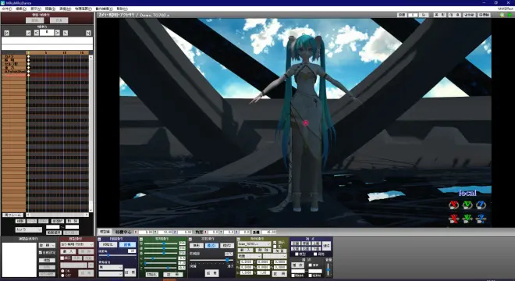Open the Dome accessory selection dropdown
Screen dimensions: 515x281
[x=254, y=244]
